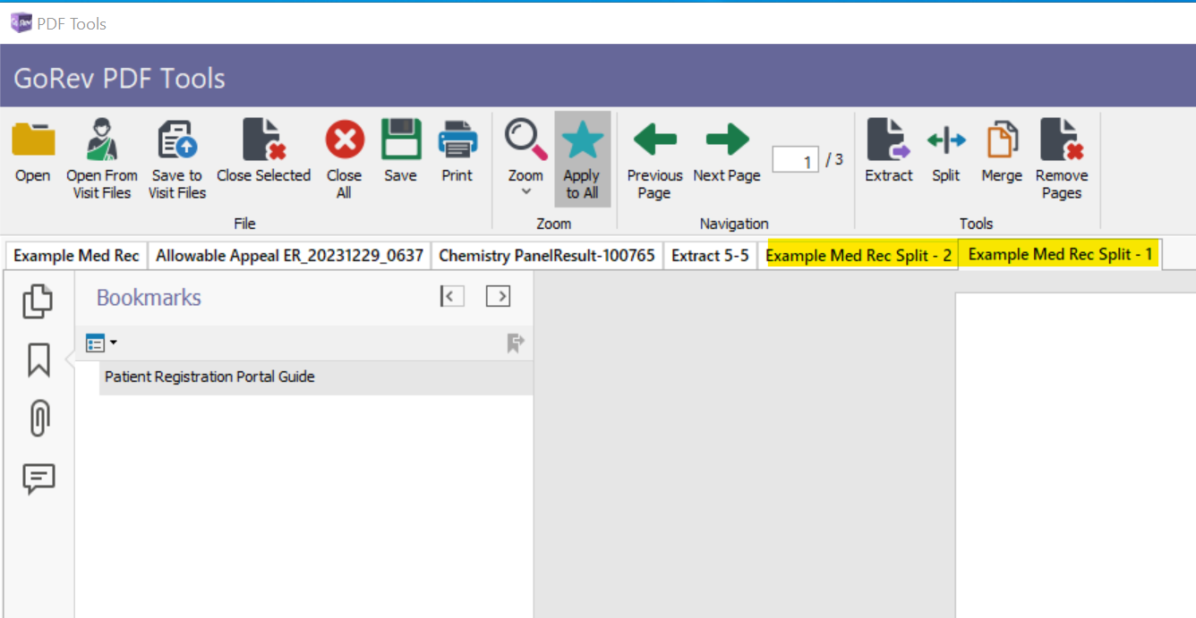Image resolution: width=1196 pixels, height=618 pixels.
Task: Select the Extract 5-5 tab
Action: click(x=710, y=256)
